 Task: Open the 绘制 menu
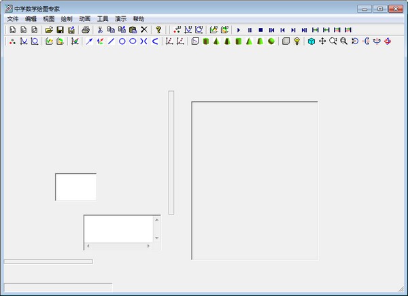[x=67, y=19]
